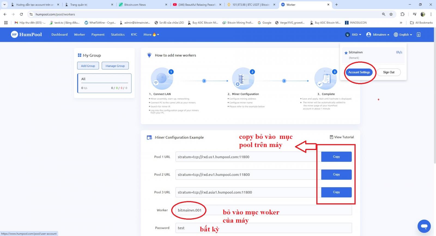Viewport: 436px width, 236px height.
Task: Open the tawk.to bookmark
Action: pos(65,23)
